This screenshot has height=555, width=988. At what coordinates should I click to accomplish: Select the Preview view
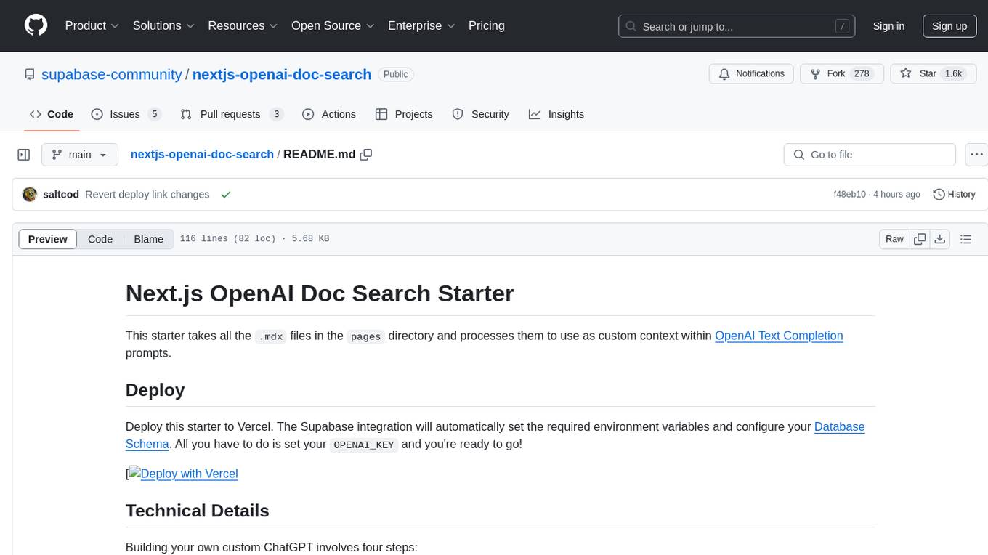tap(48, 239)
